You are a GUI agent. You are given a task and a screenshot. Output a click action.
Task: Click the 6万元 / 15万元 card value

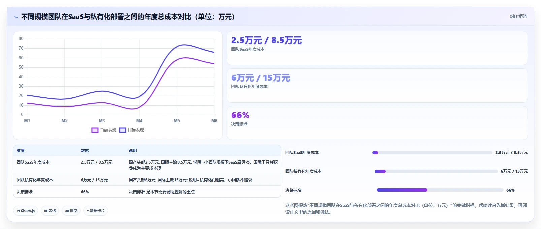click(x=260, y=78)
